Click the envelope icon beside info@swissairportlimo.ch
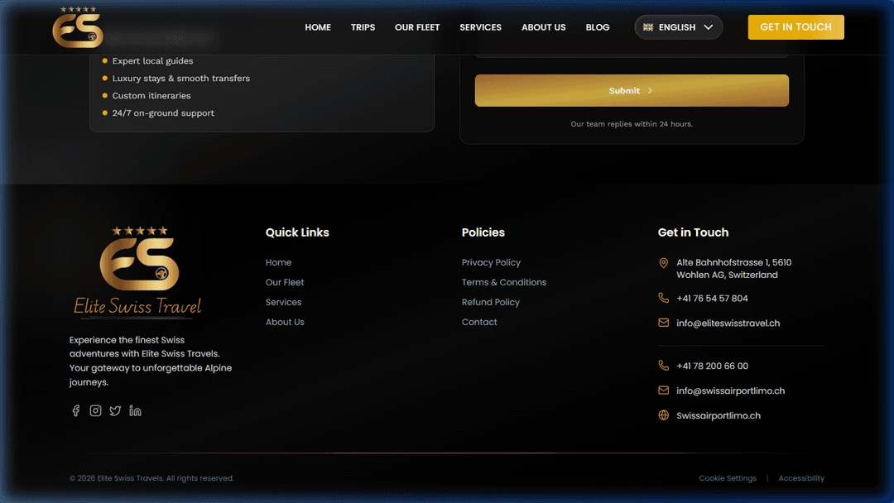The height and width of the screenshot is (503, 894). click(663, 390)
